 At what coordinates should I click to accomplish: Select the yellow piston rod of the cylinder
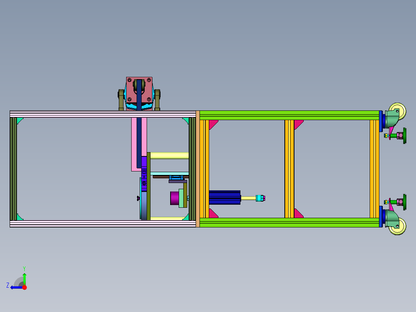(x=249, y=198)
